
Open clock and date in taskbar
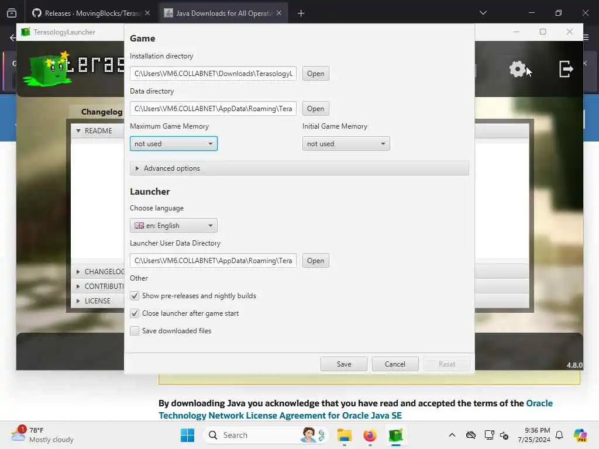[x=534, y=435]
